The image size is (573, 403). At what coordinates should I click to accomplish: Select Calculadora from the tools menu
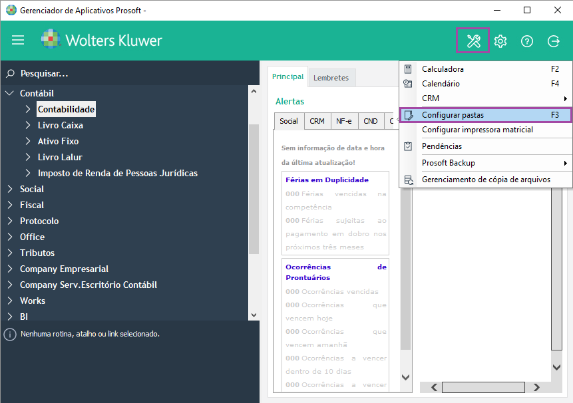pyautogui.click(x=486, y=69)
